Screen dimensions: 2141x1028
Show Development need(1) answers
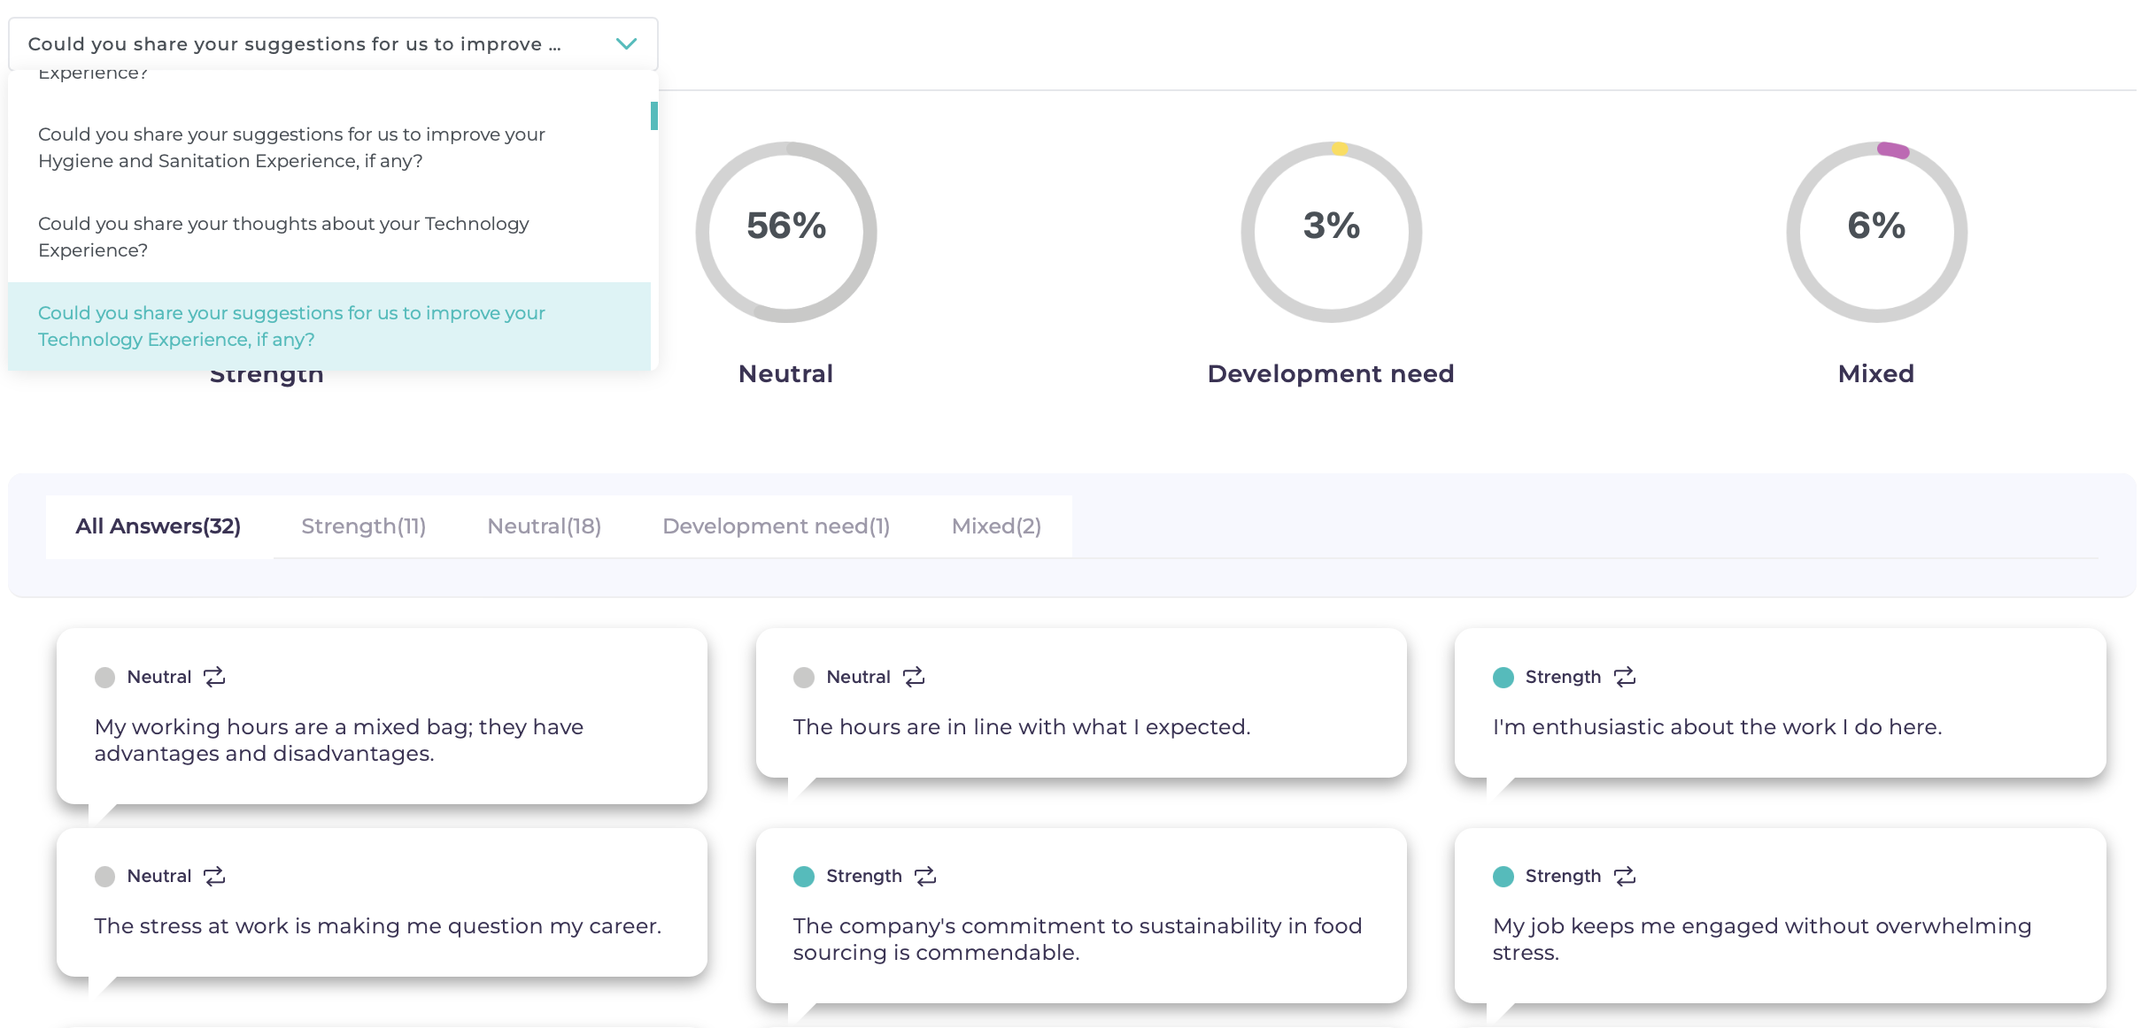tap(776, 526)
